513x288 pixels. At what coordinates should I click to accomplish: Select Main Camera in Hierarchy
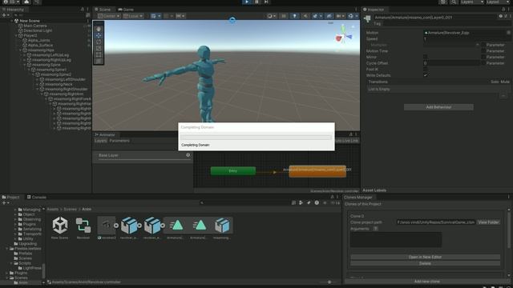click(35, 26)
